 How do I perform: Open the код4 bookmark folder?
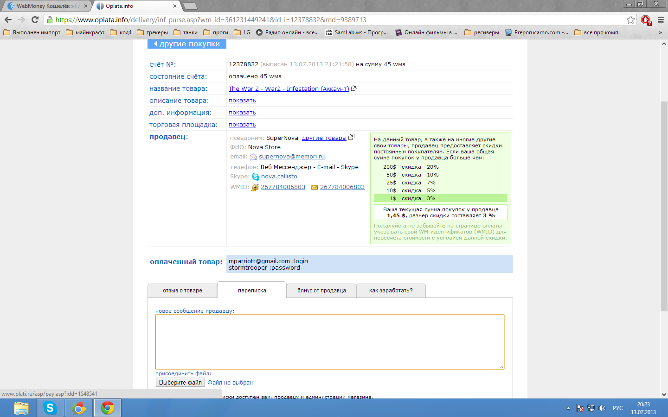(121, 32)
